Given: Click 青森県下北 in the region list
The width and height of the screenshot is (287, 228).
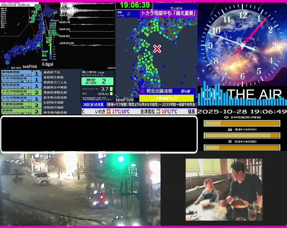Looking at the screenshot, I should pyautogui.click(x=52, y=72).
